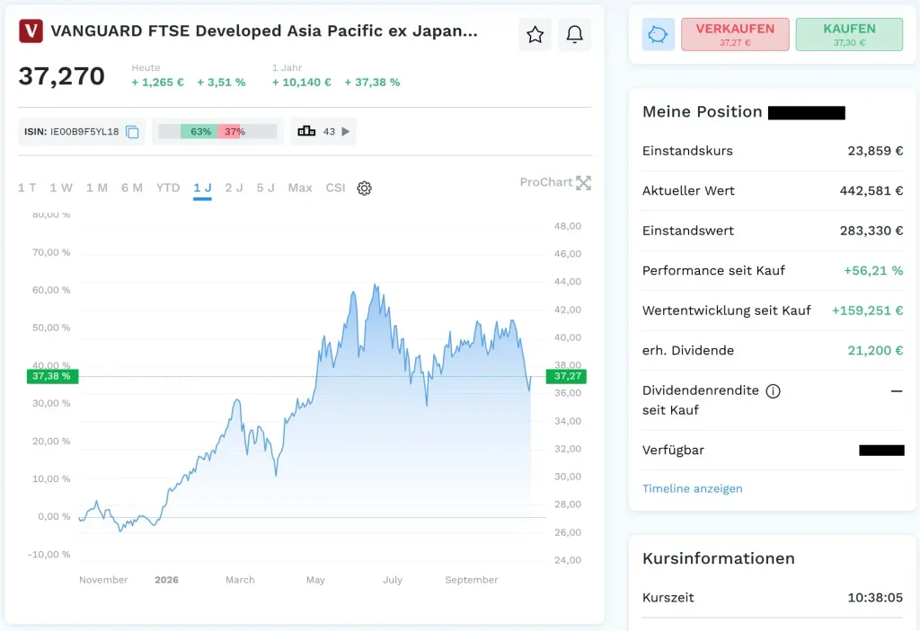Click the Vanguard logo icon
Screen dimensions: 920x631
pyautogui.click(x=31, y=31)
